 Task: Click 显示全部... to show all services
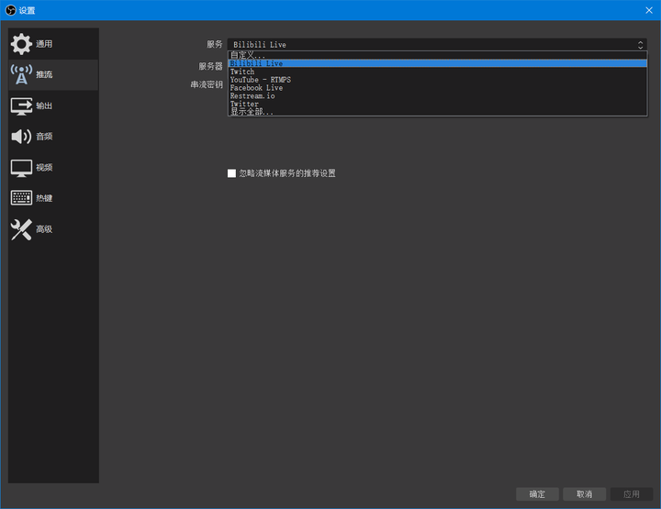coord(437,112)
